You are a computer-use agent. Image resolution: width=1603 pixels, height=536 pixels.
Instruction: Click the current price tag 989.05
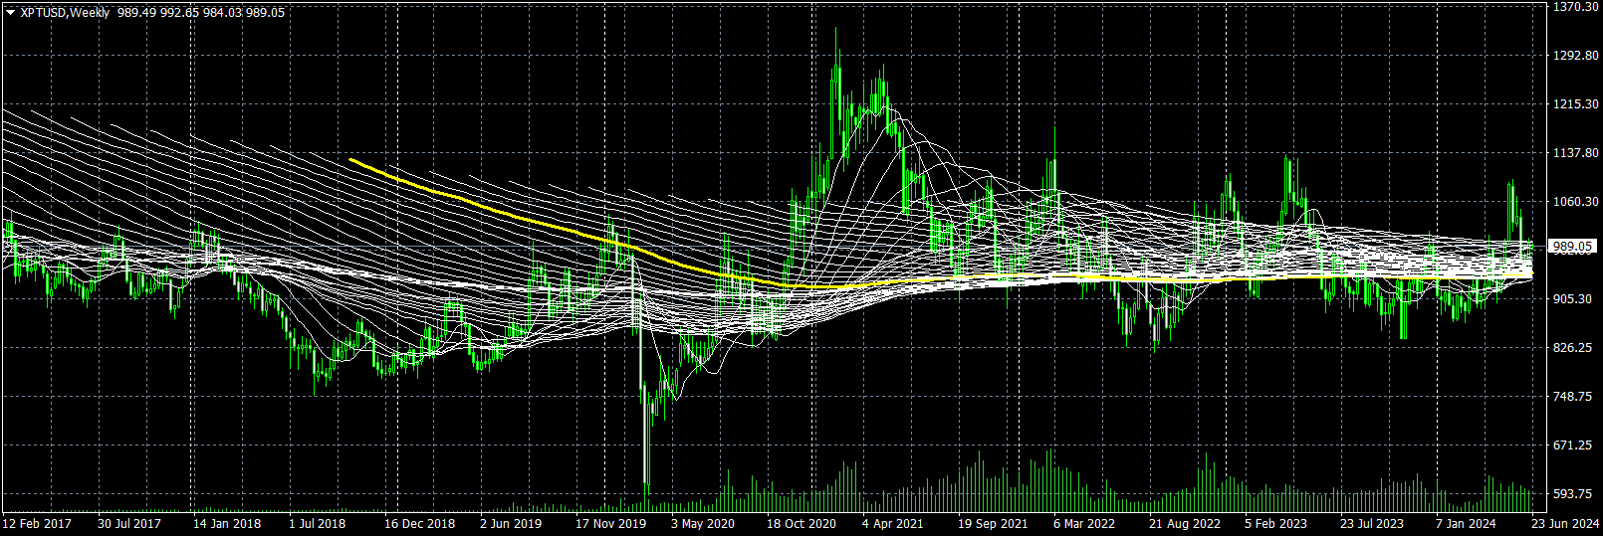click(1573, 247)
